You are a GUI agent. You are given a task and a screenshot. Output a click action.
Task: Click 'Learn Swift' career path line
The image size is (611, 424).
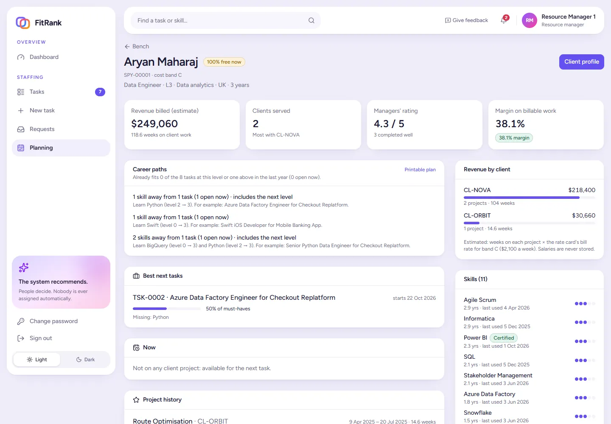click(227, 225)
